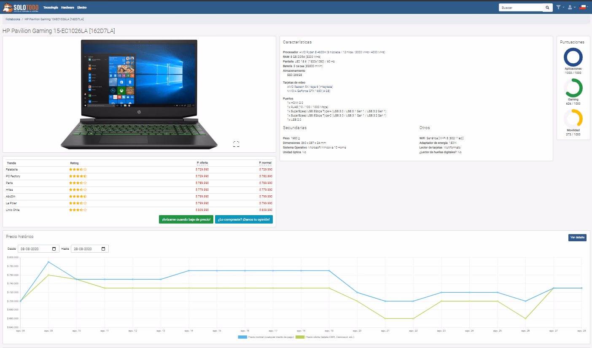Click the Paris star rating
Viewport: 592px width, 348px height.
[78, 183]
